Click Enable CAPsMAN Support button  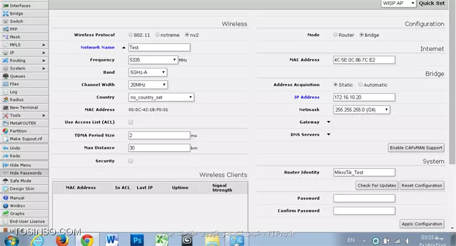pyautogui.click(x=416, y=148)
